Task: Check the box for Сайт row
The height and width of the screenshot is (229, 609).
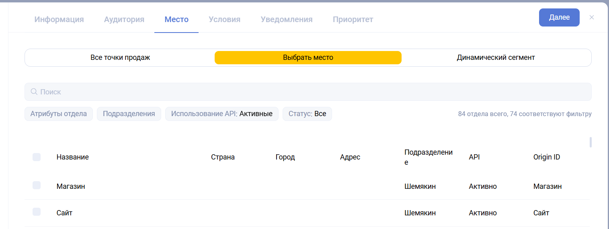Action: [37, 212]
